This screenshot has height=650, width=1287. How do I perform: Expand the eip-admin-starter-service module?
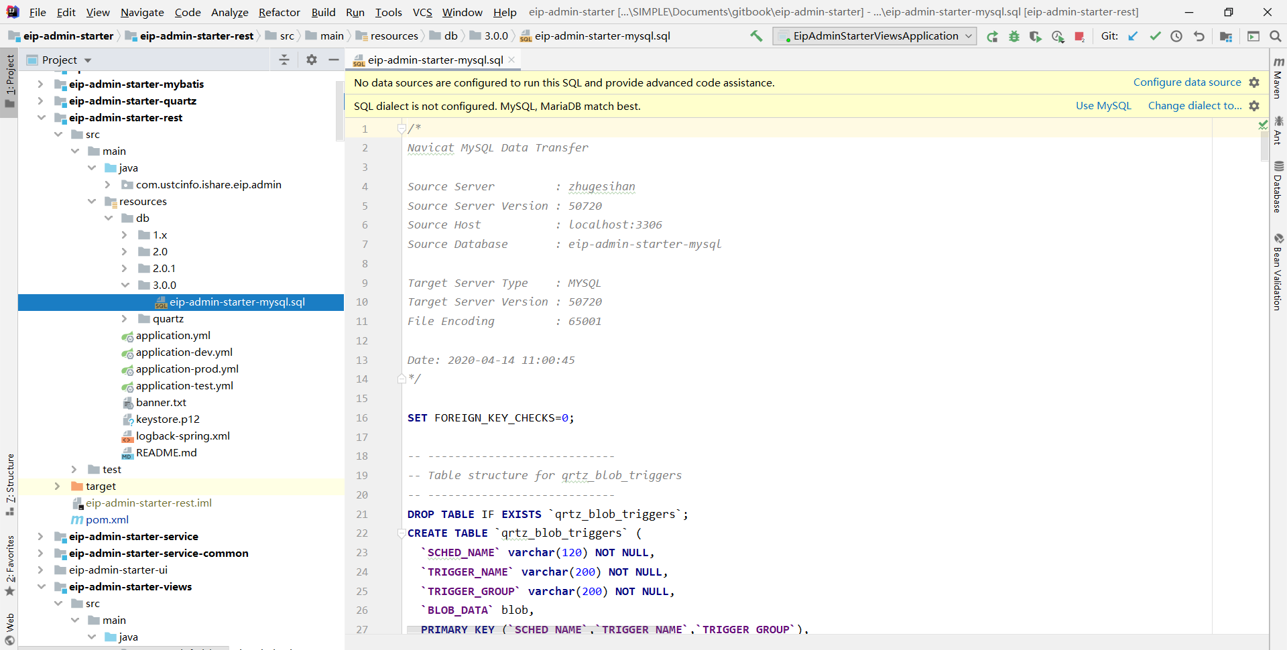pos(41,537)
